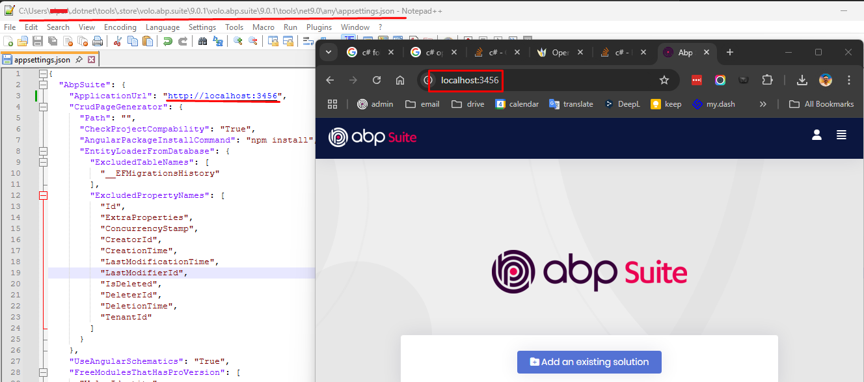Pin the appsettings.json tab with pin icon
The height and width of the screenshot is (382, 864).
click(79, 60)
